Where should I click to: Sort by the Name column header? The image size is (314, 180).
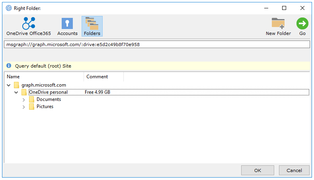(x=44, y=77)
